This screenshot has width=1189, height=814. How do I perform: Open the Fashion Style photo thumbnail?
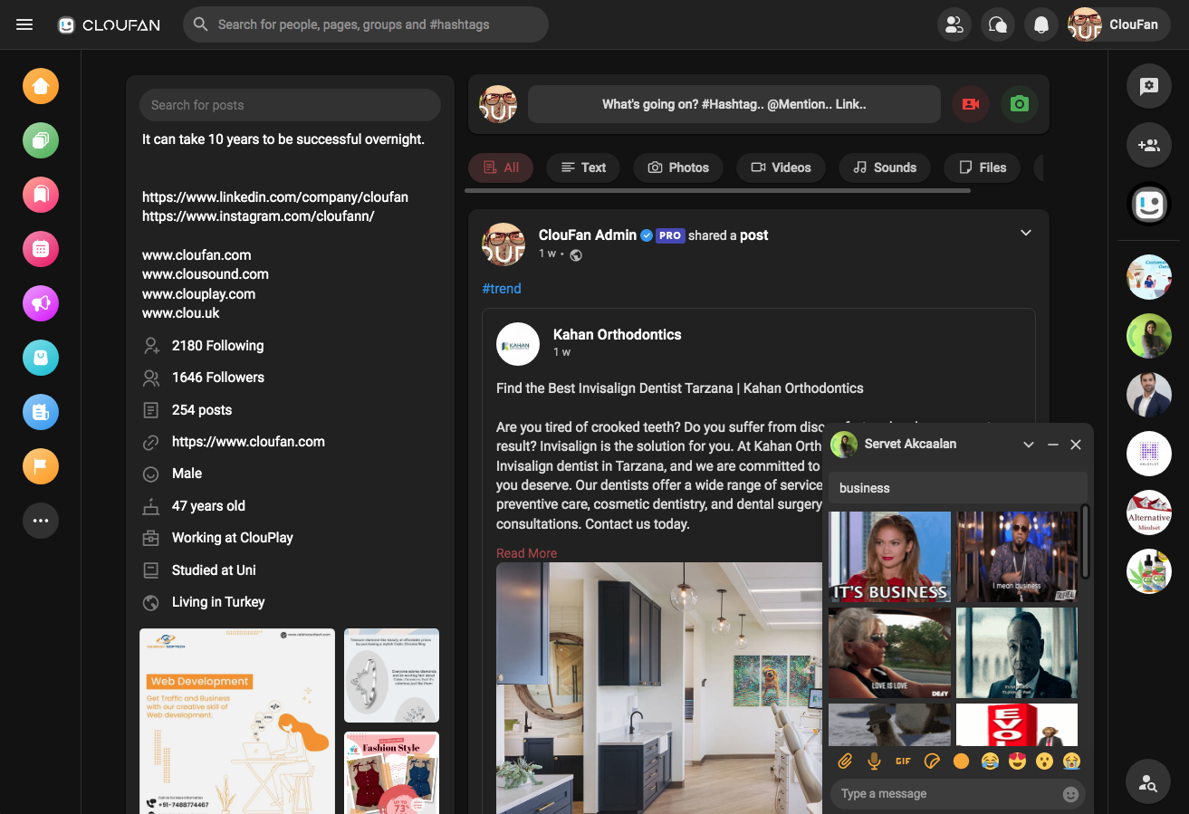(391, 772)
